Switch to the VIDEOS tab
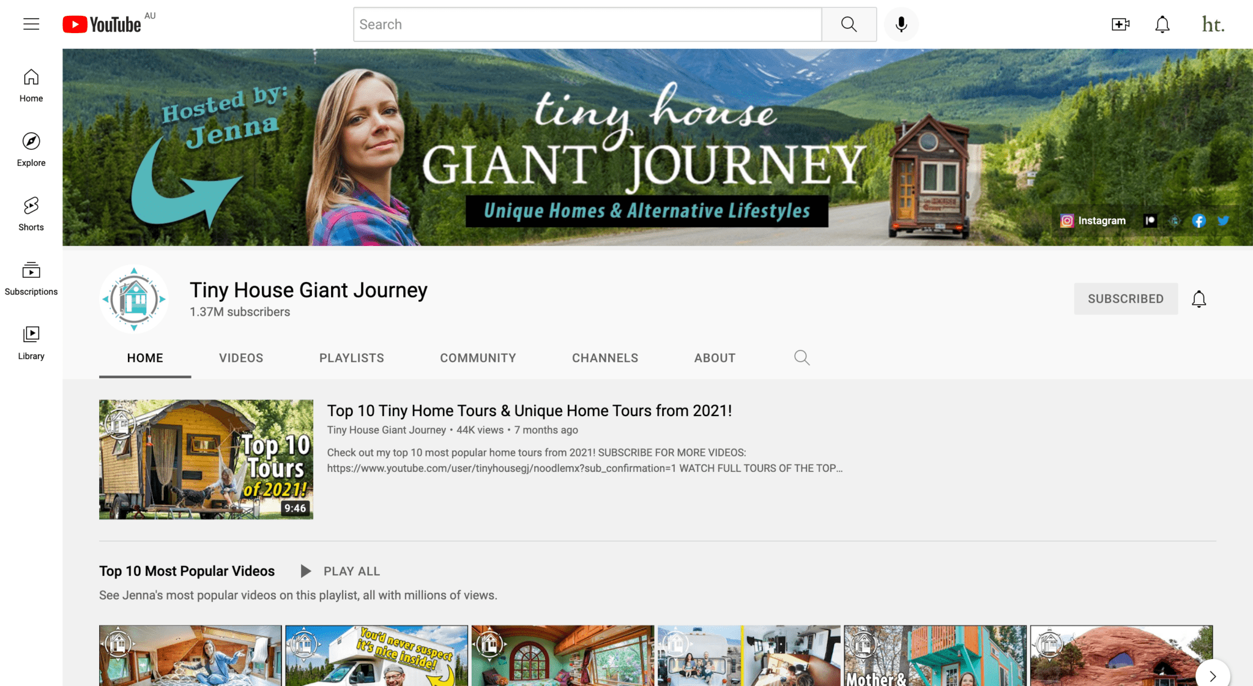Image resolution: width=1253 pixels, height=686 pixels. pyautogui.click(x=241, y=358)
